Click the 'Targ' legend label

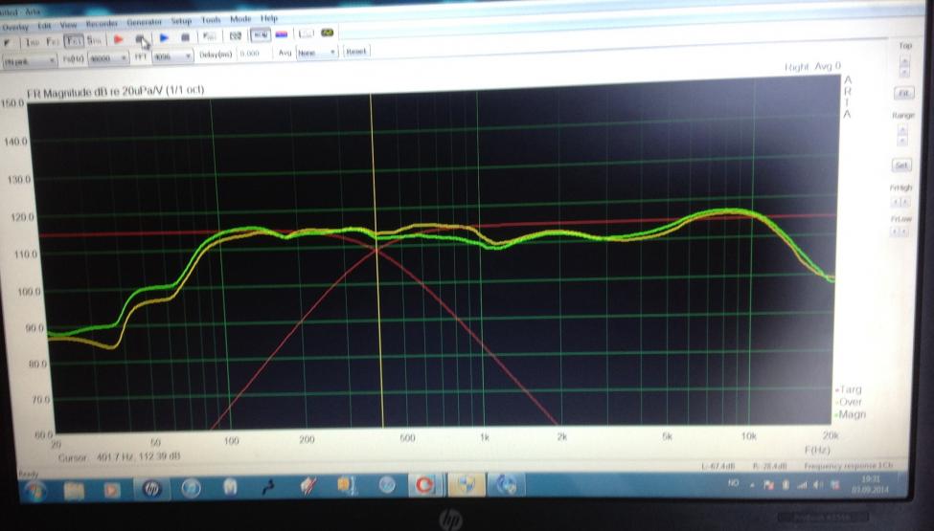tap(850, 390)
